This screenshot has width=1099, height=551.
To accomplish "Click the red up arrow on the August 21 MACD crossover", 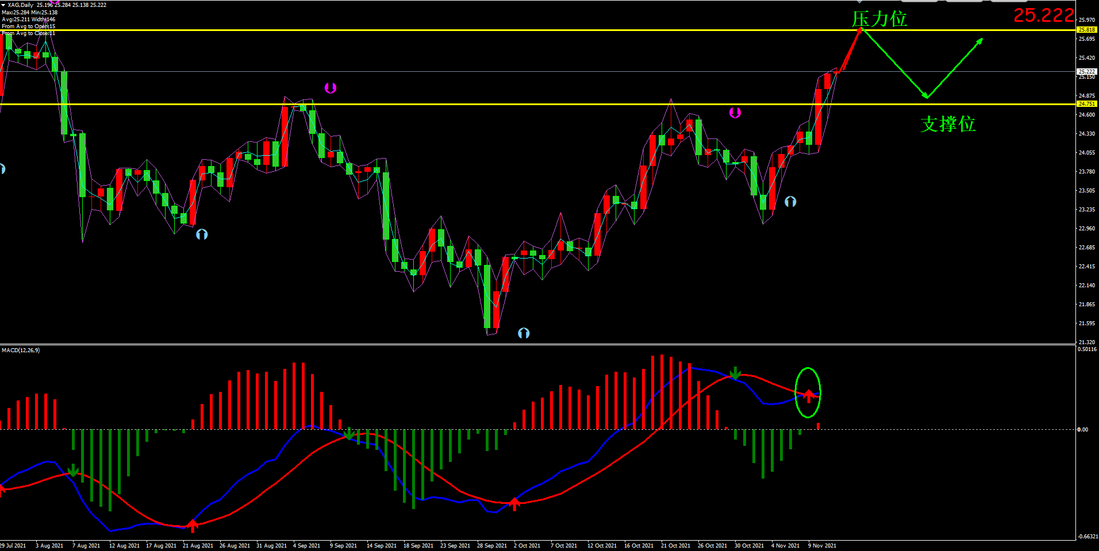I will click(193, 525).
